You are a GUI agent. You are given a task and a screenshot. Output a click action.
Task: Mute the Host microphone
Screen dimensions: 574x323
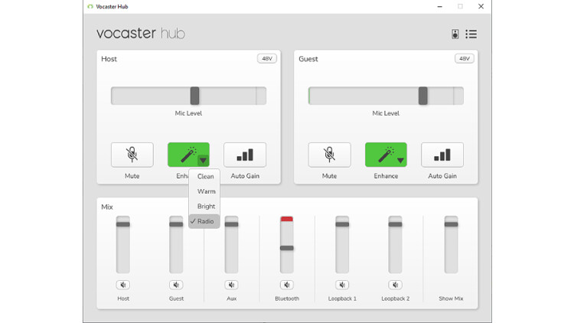(x=132, y=155)
